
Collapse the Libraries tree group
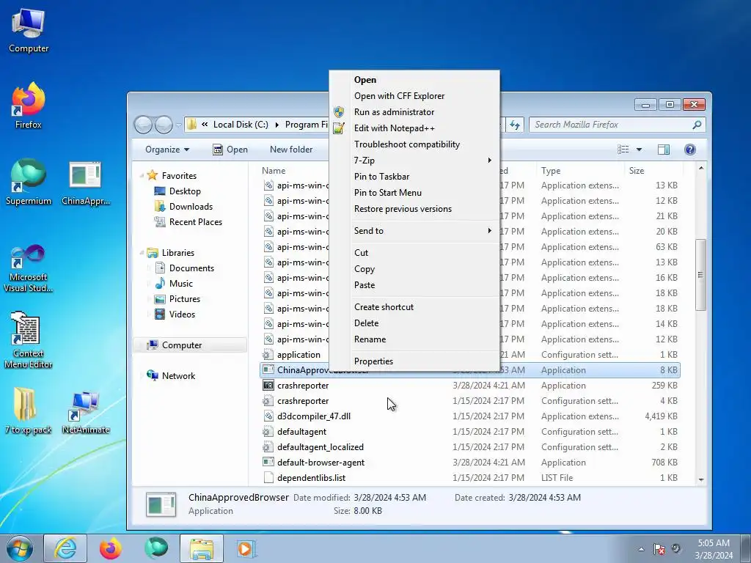click(x=142, y=253)
